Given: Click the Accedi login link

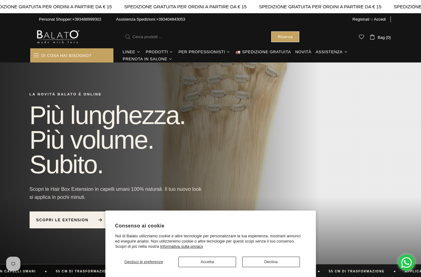Looking at the screenshot, I should [380, 19].
